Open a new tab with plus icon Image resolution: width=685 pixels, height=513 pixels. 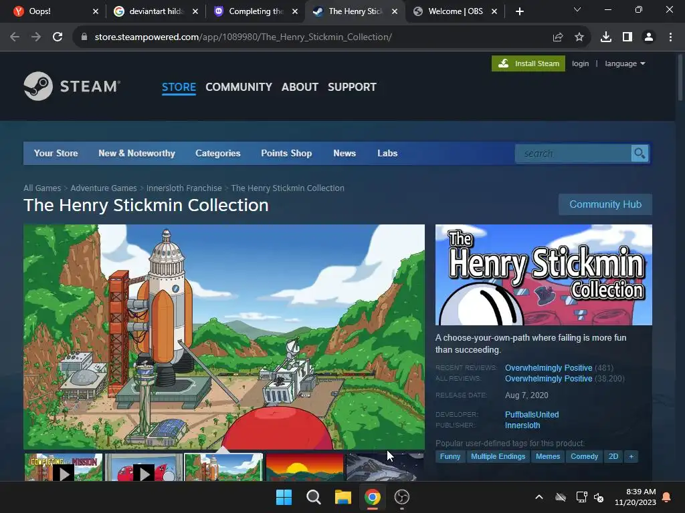(519, 11)
